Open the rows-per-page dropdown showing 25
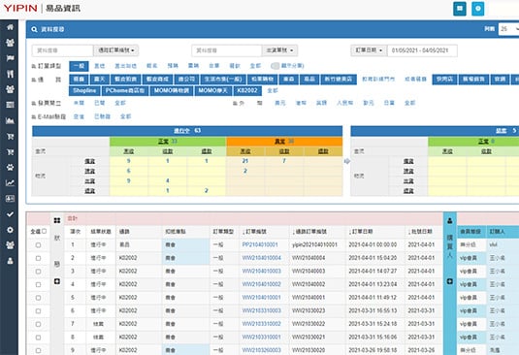 pyautogui.click(x=508, y=29)
